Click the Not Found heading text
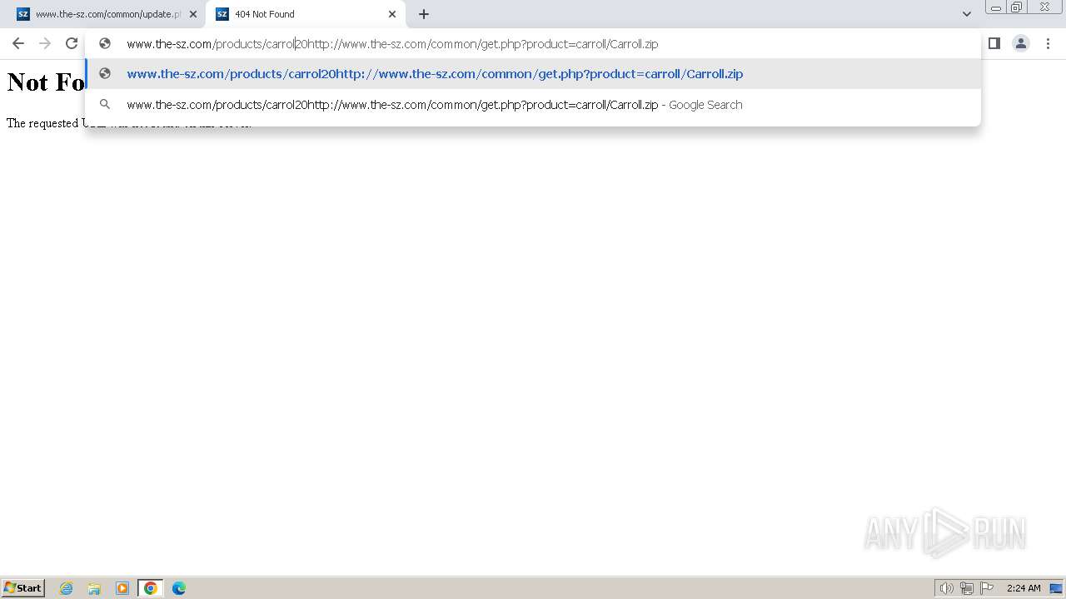1066x599 pixels. click(46, 82)
